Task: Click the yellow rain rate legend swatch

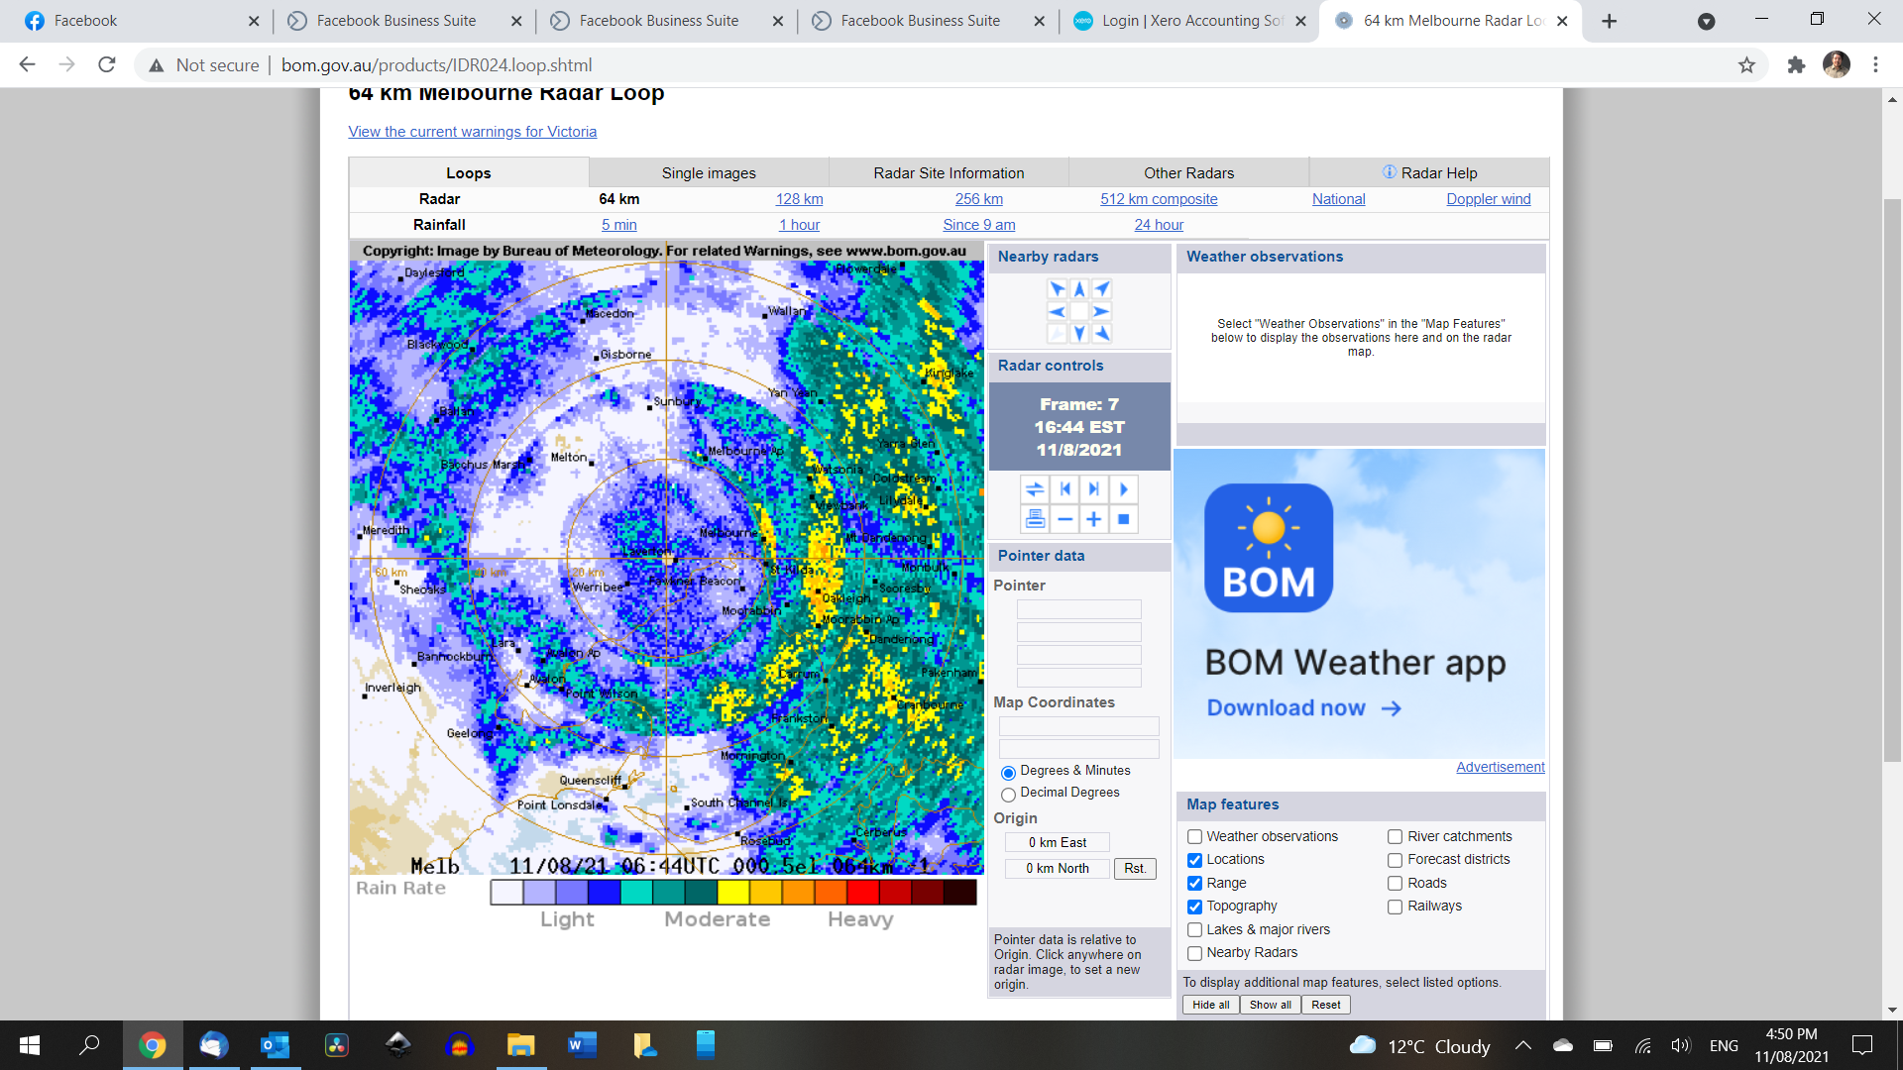Action: (733, 893)
